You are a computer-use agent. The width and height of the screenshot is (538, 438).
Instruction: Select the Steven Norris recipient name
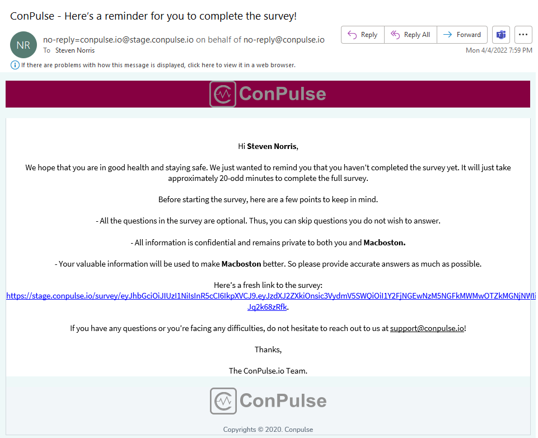75,50
